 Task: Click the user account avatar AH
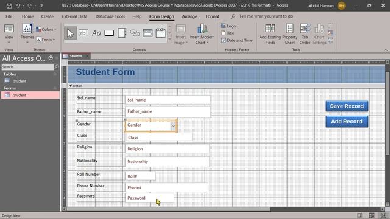pyautogui.click(x=341, y=5)
